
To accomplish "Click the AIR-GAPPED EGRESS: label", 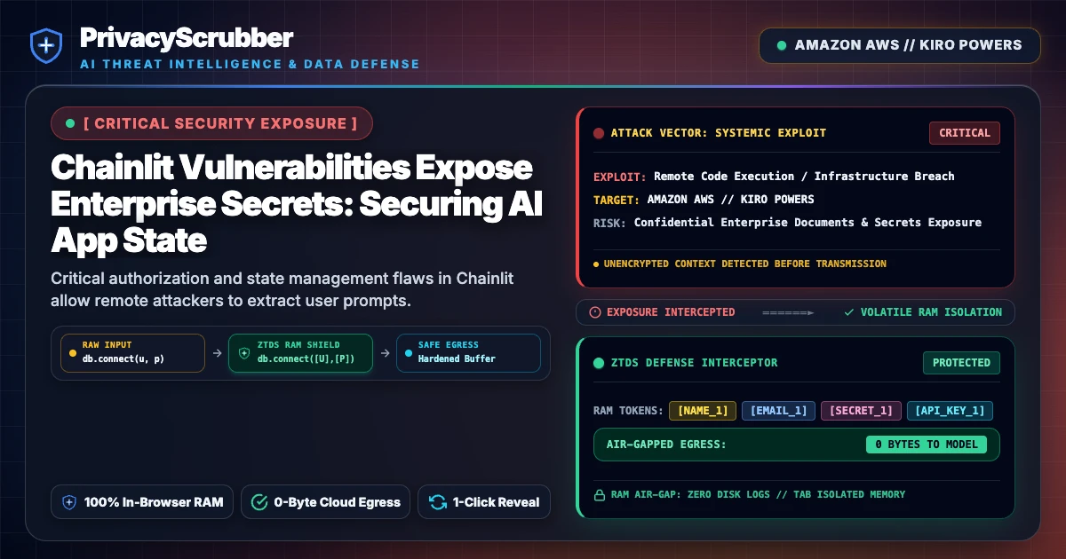I will pos(666,444).
